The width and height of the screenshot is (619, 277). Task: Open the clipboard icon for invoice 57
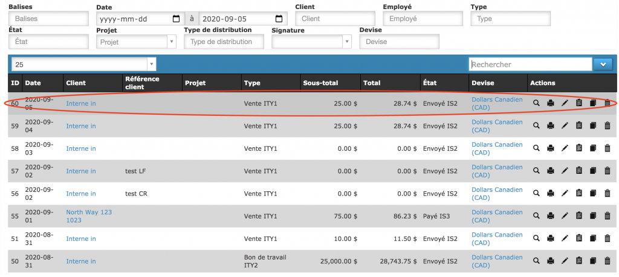[x=578, y=171]
